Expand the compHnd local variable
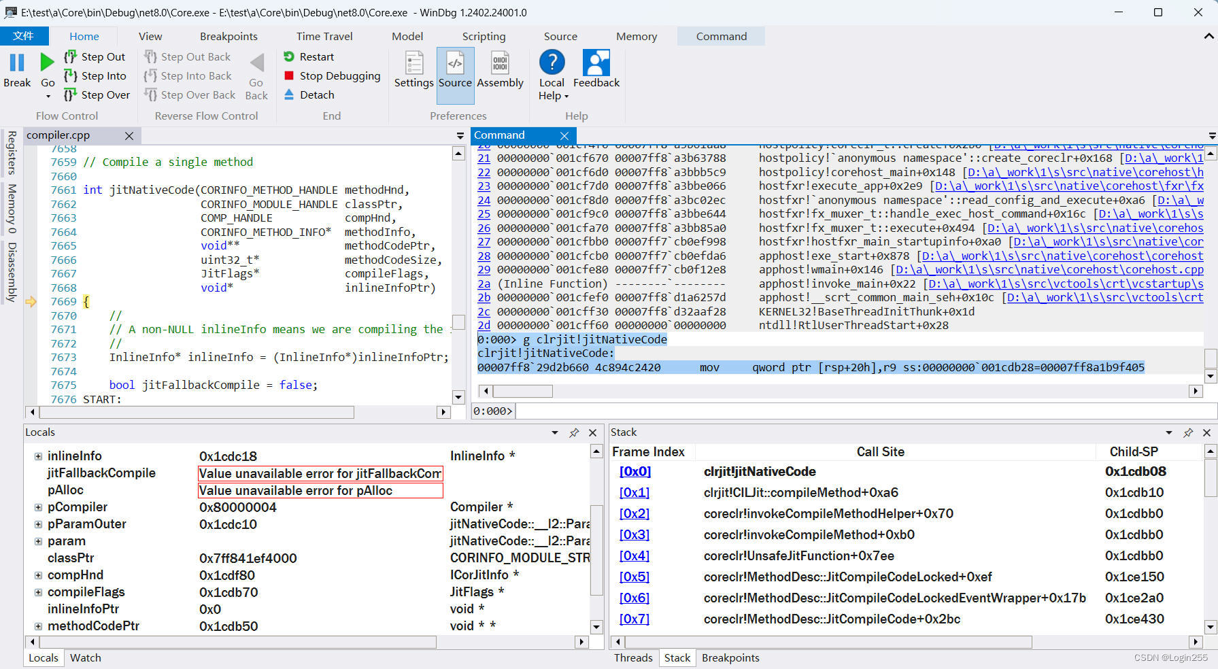This screenshot has height=669, width=1218. pos(38,575)
